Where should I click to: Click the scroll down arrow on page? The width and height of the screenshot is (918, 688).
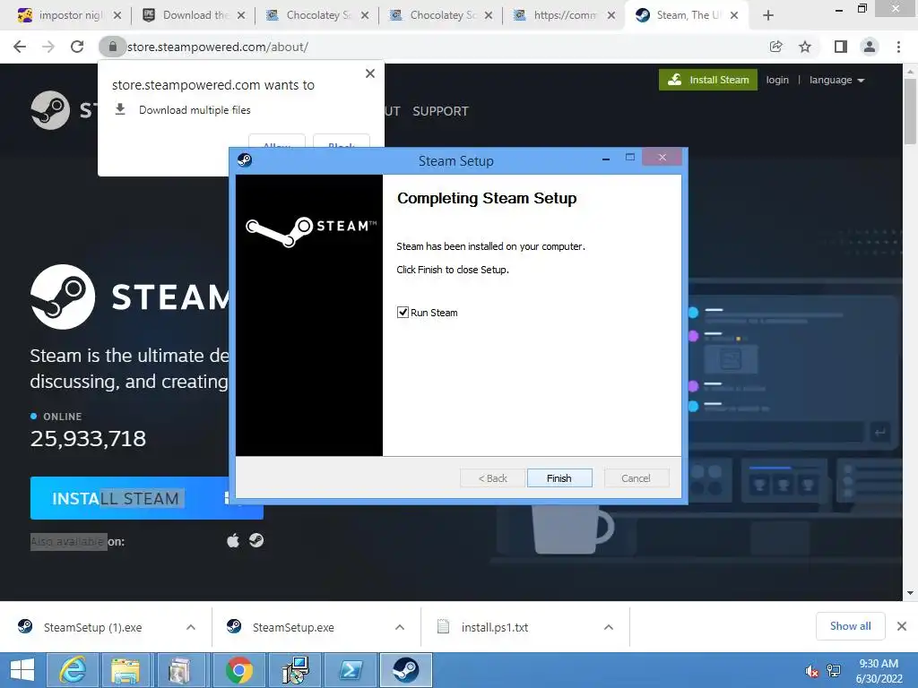point(910,593)
